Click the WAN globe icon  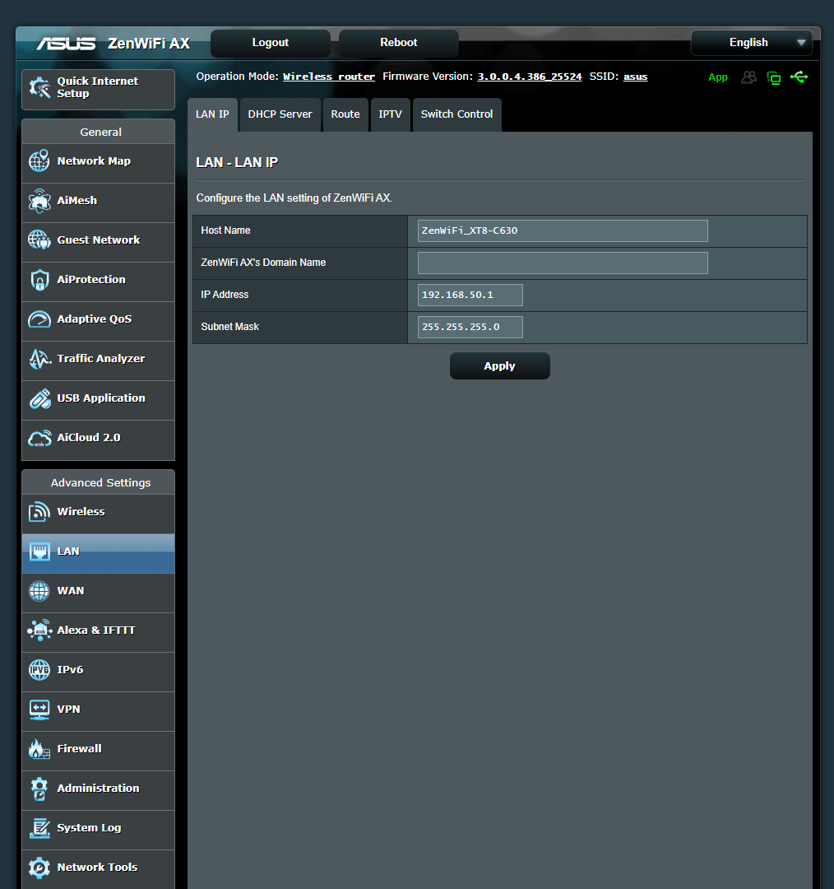[39, 591]
